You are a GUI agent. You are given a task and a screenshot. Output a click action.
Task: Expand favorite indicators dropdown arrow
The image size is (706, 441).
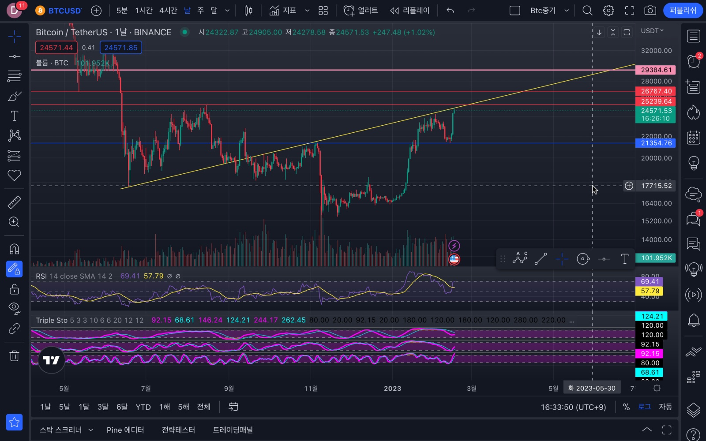click(x=307, y=11)
